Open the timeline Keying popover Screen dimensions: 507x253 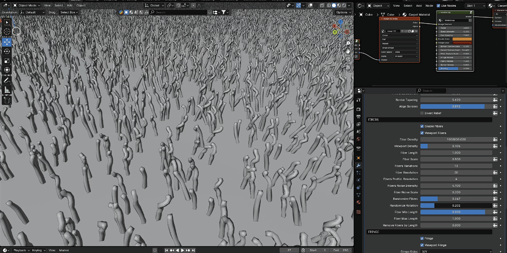tap(38, 250)
